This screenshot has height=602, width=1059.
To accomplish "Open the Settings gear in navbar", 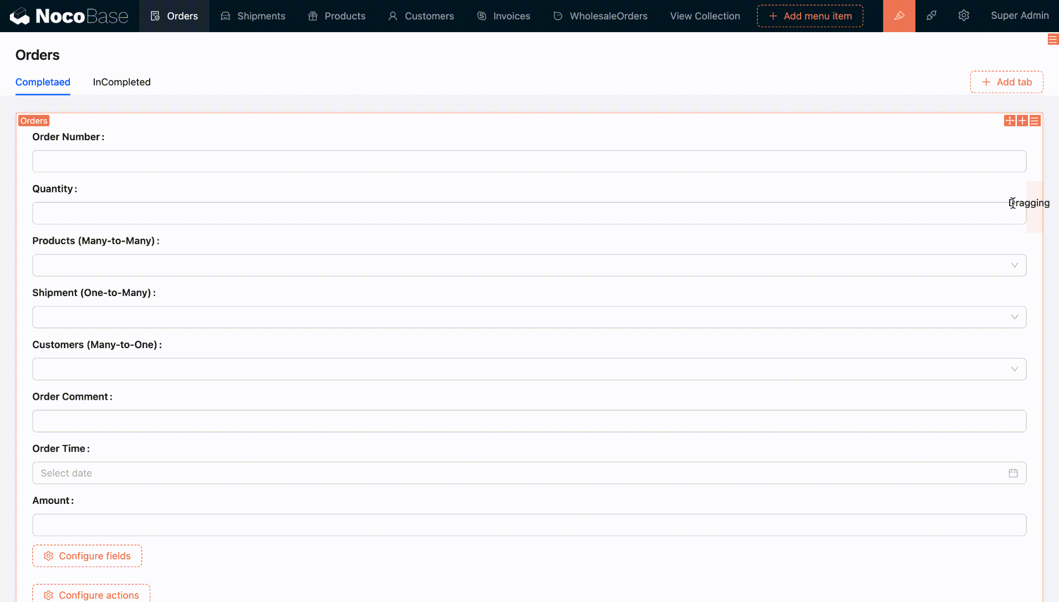I will pos(964,16).
